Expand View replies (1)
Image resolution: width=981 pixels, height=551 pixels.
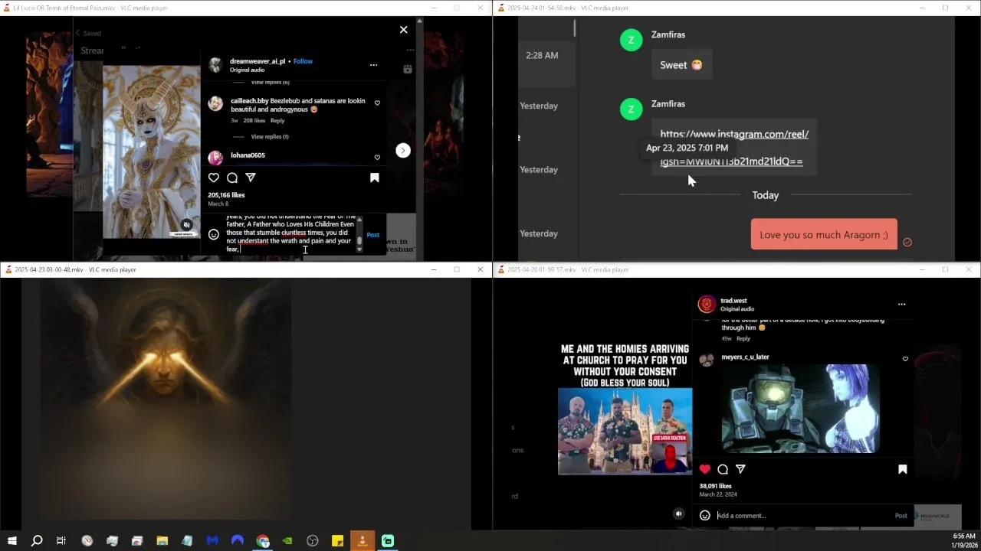270,137
